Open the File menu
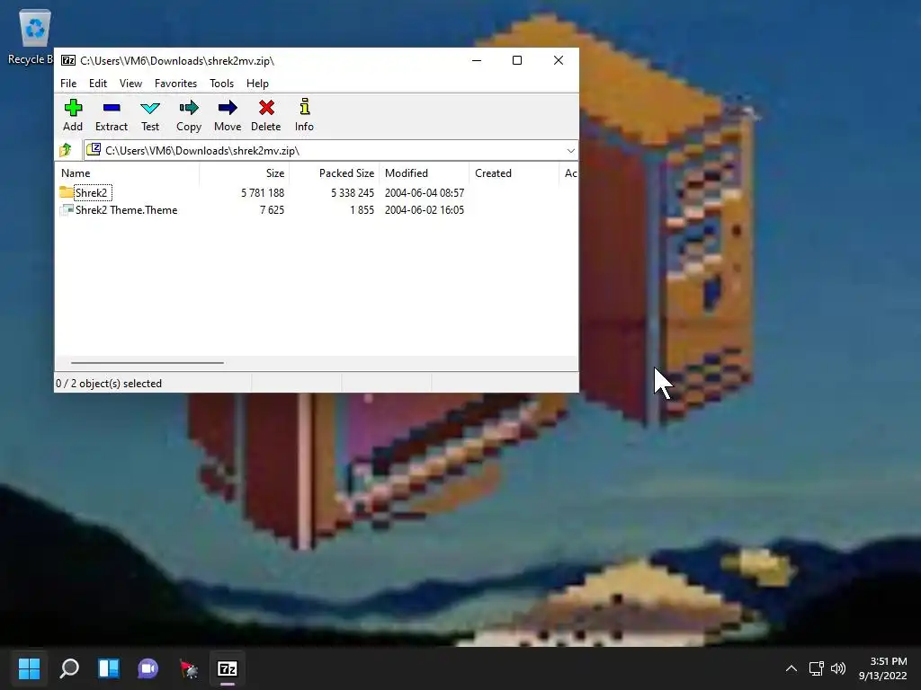921x690 pixels. (x=68, y=84)
